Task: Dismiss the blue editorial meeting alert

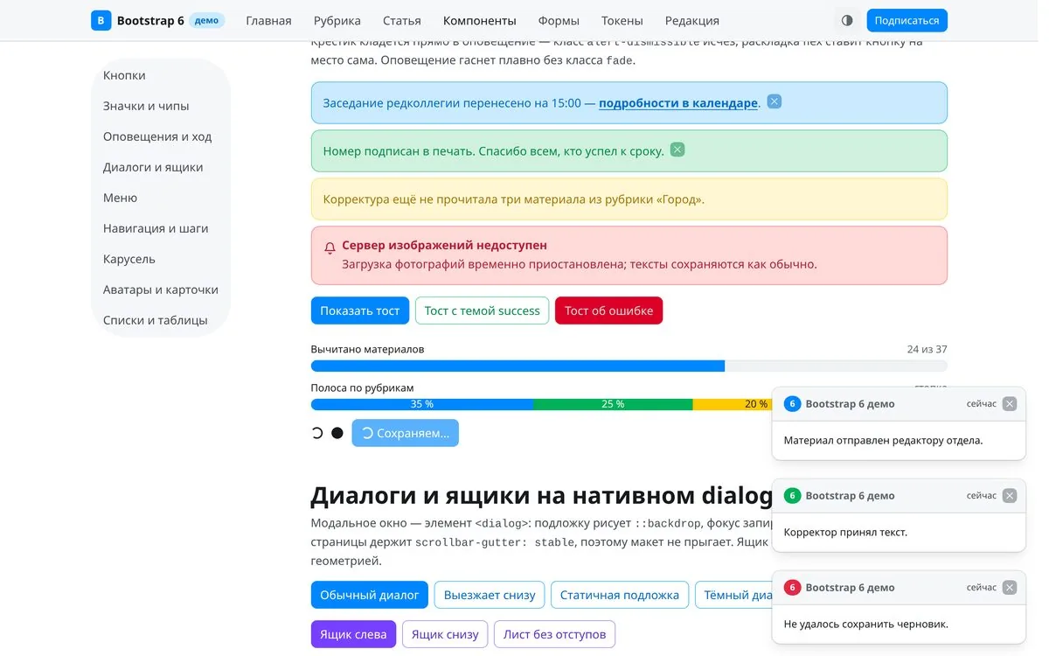Action: point(774,101)
